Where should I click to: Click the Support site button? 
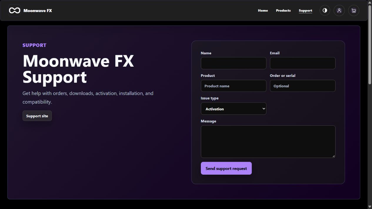pyautogui.click(x=37, y=116)
